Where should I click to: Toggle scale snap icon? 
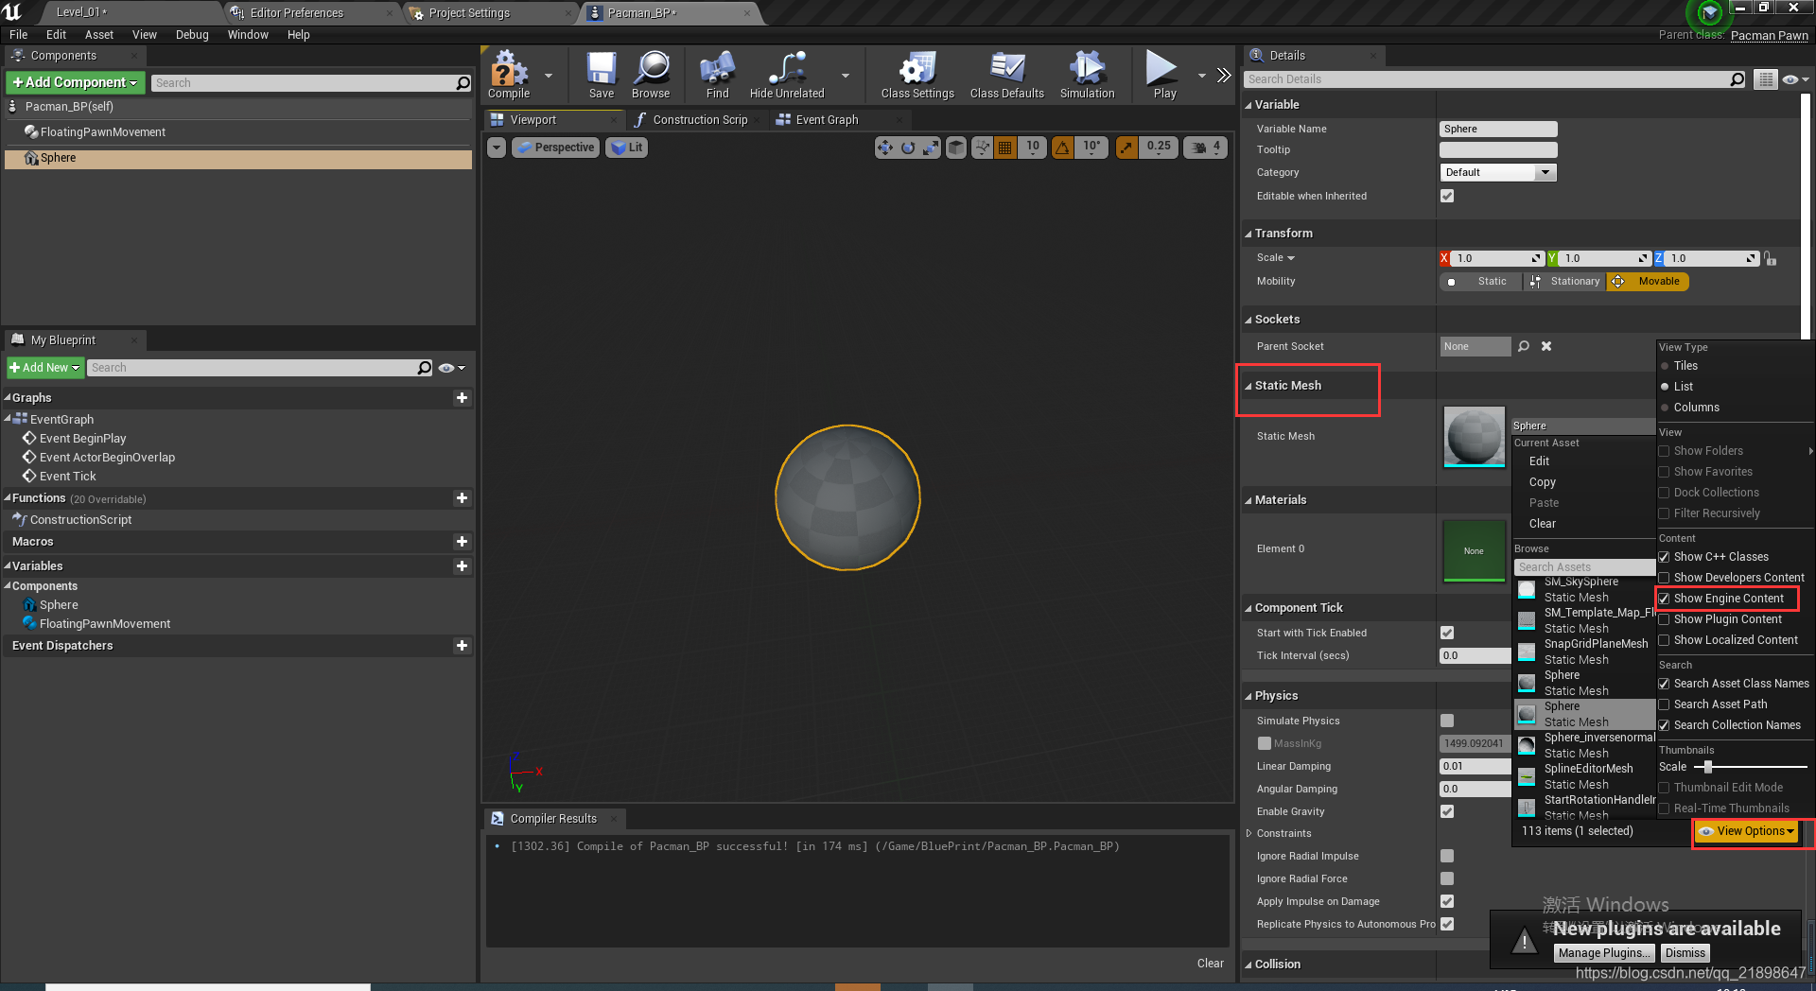(x=1126, y=148)
